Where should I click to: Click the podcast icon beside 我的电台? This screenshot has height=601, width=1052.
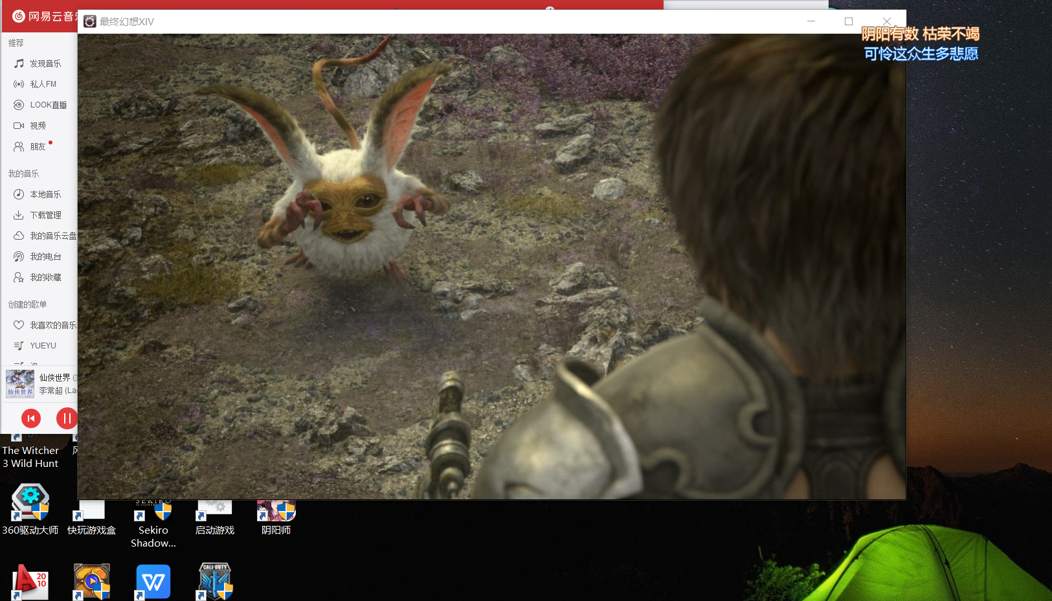point(19,256)
